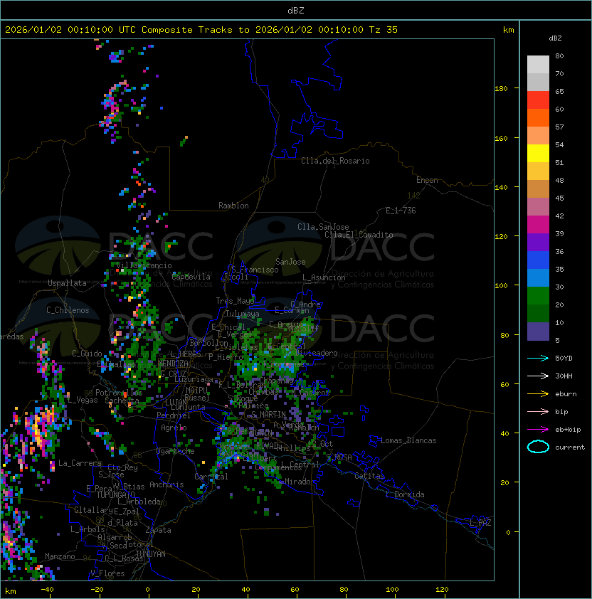This screenshot has width=592, height=599.
Task: Click the L_PAZ place label
Action: click(x=480, y=523)
